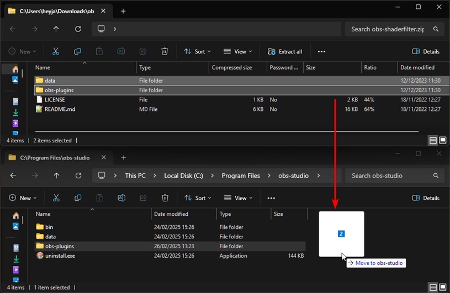Expand chevron after obs-studio in address bar
This screenshot has width=450, height=293.
pos(318,175)
